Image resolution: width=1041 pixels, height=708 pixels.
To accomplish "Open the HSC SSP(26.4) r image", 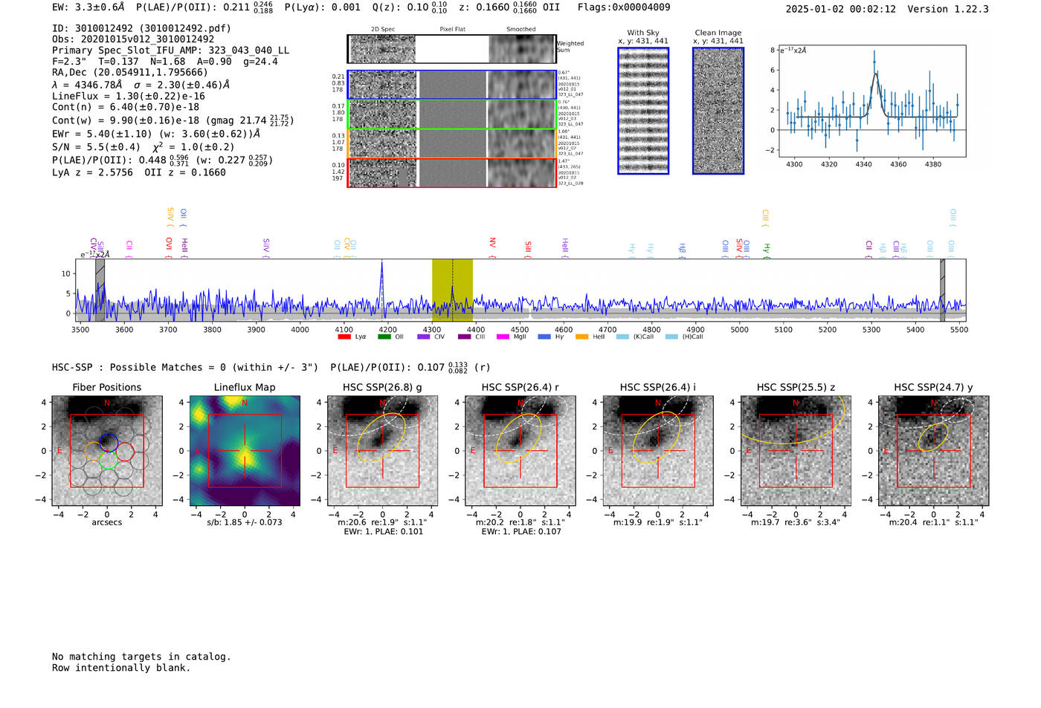I will click(x=520, y=451).
